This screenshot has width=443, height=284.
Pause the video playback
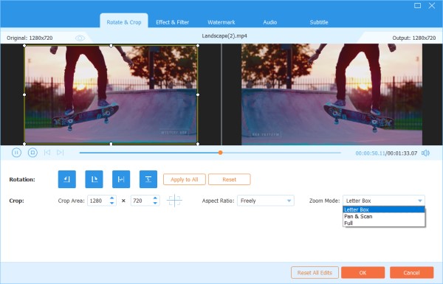click(x=16, y=153)
